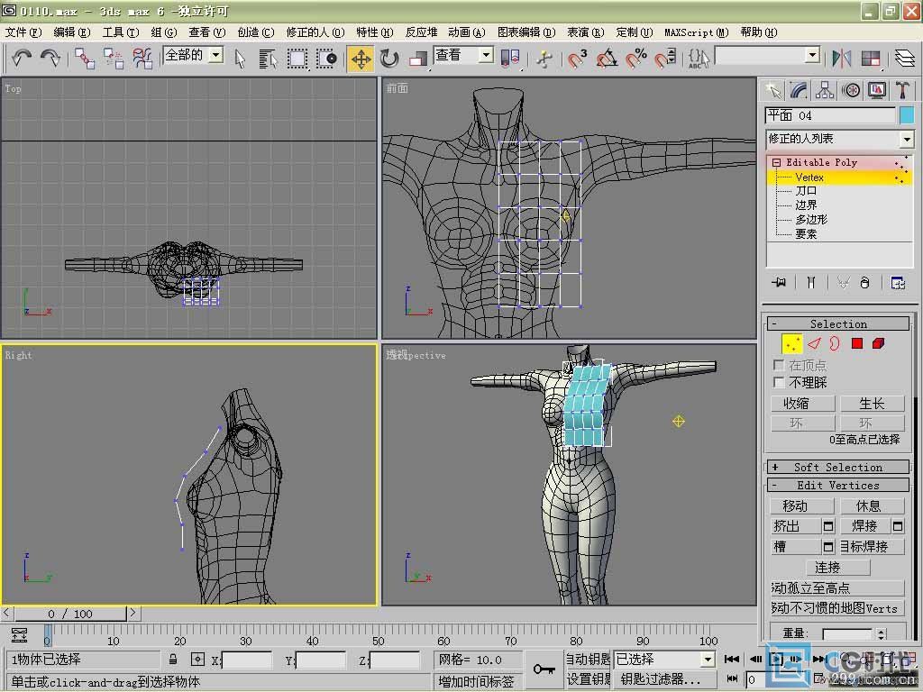Select the Bind to Space Warp tool
The width and height of the screenshot is (923, 692).
click(x=142, y=59)
